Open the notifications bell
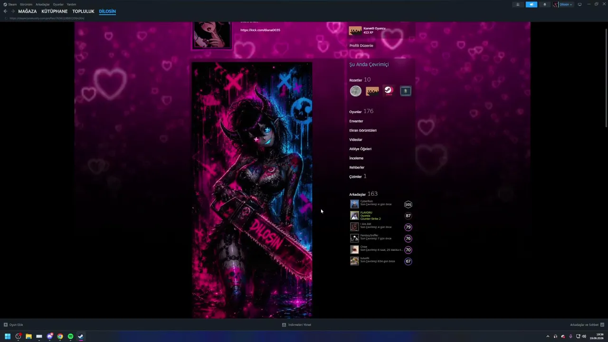The image size is (608, 342). [x=545, y=4]
